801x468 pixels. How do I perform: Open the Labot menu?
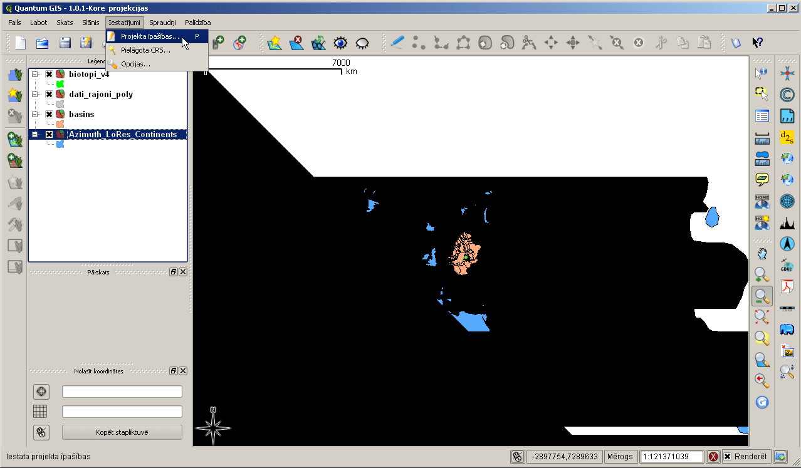(39, 23)
